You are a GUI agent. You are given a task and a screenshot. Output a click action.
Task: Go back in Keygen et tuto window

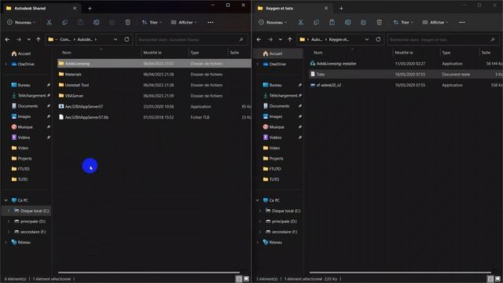pos(259,39)
